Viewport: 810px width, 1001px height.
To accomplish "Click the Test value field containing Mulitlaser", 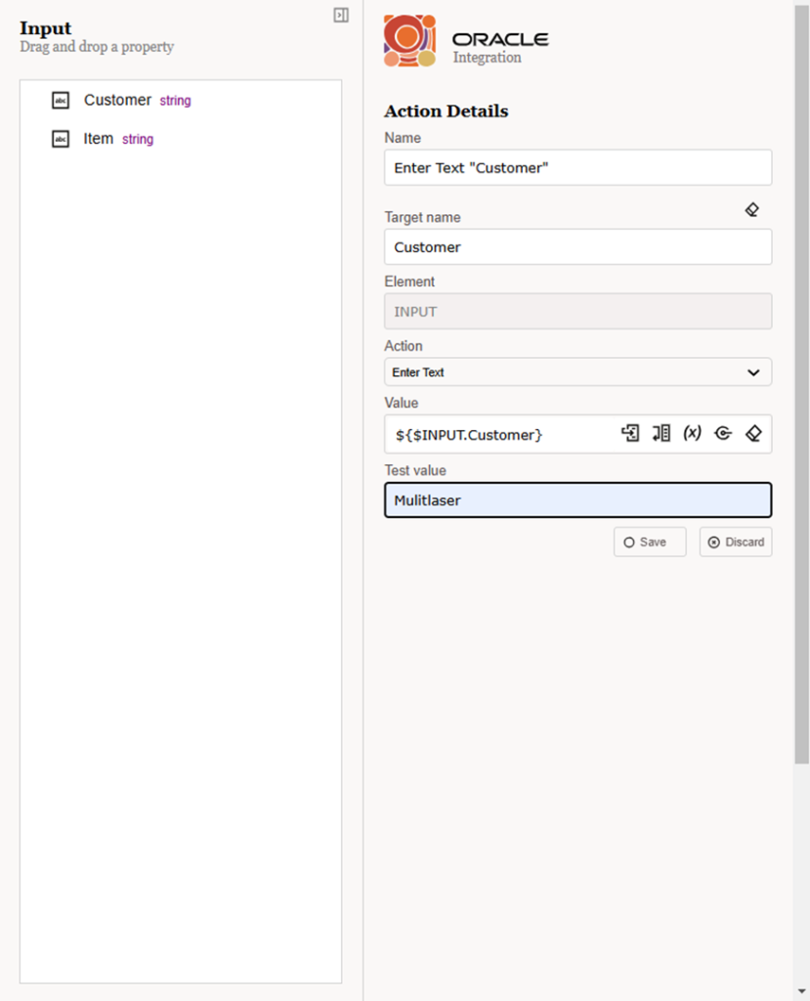I will pos(576,500).
